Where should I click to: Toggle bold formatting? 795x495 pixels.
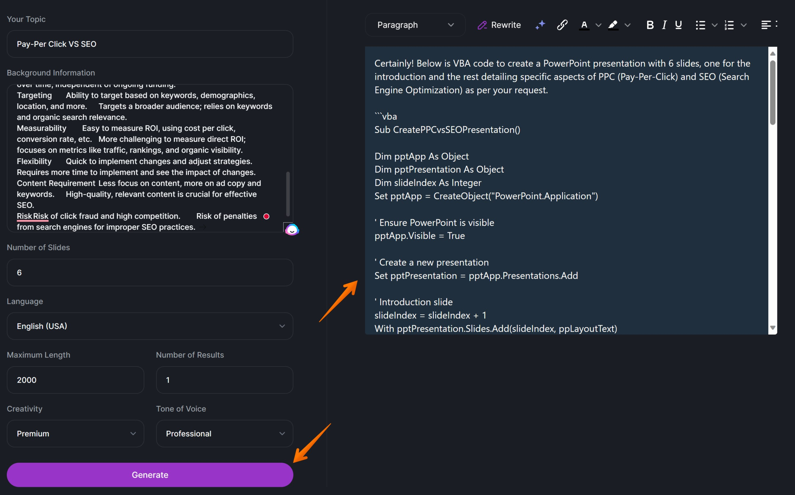coord(650,25)
